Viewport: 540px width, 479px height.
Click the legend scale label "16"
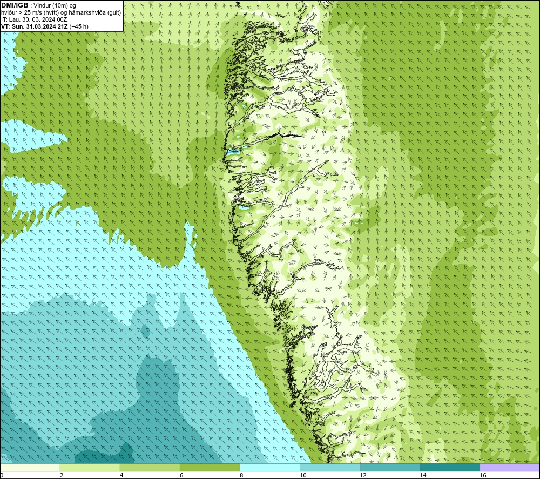[x=483, y=476]
